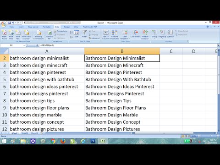Switch to Sheet3 tab
Screen dimensions: 220x165
(x=34, y=133)
